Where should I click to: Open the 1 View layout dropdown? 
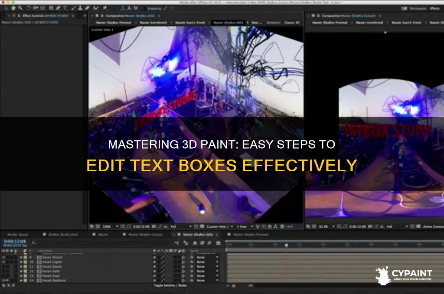tap(245, 227)
